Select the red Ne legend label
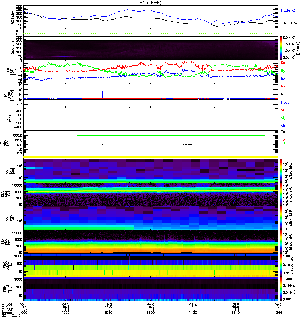301x321 pixels. [x=283, y=86]
